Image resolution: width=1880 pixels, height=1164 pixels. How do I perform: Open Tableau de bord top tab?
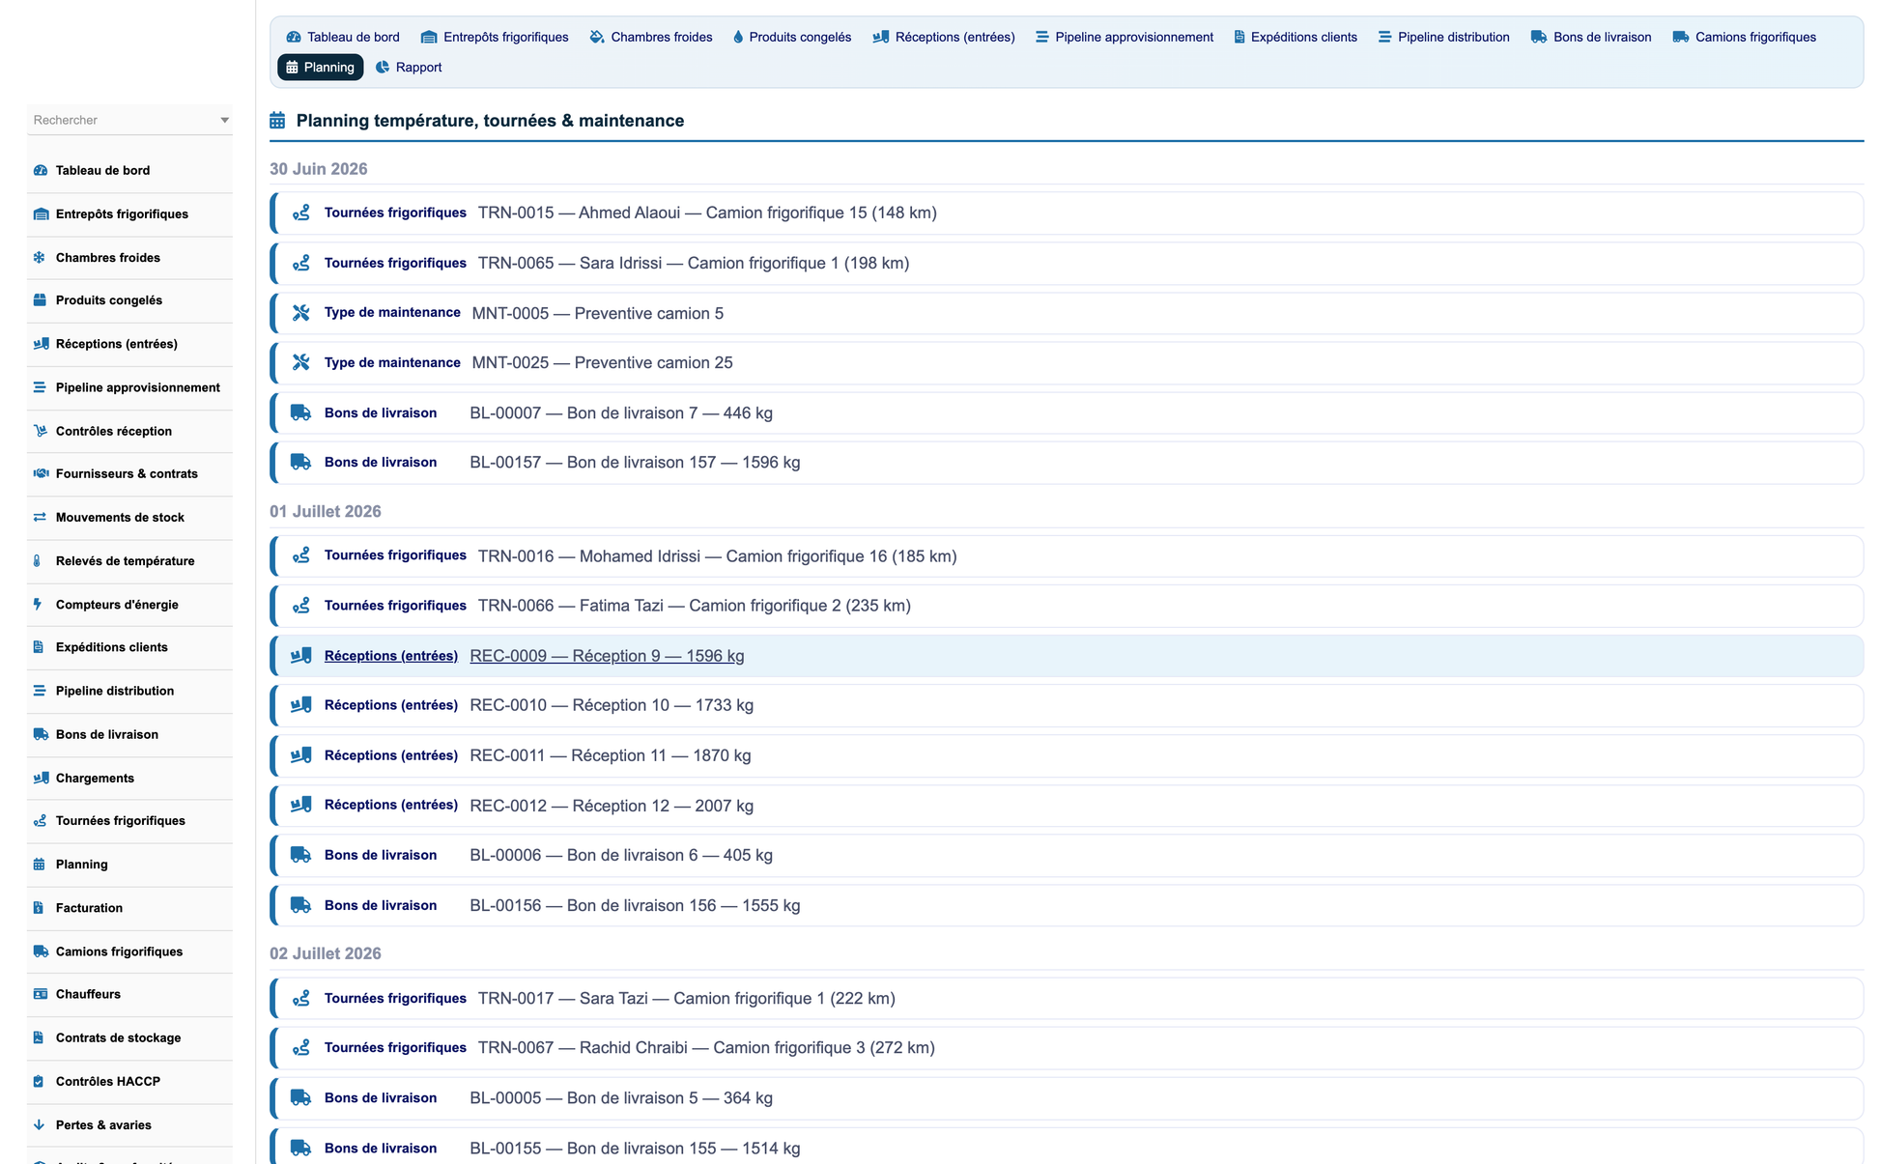pyautogui.click(x=343, y=37)
